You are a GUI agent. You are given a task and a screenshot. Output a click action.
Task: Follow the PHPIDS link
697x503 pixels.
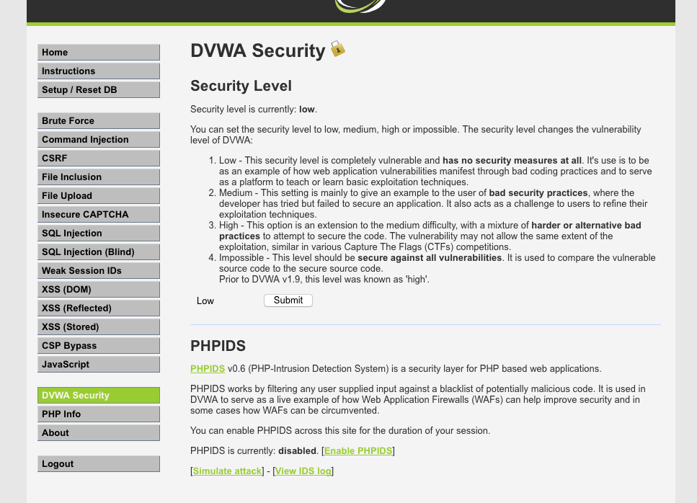(208, 369)
